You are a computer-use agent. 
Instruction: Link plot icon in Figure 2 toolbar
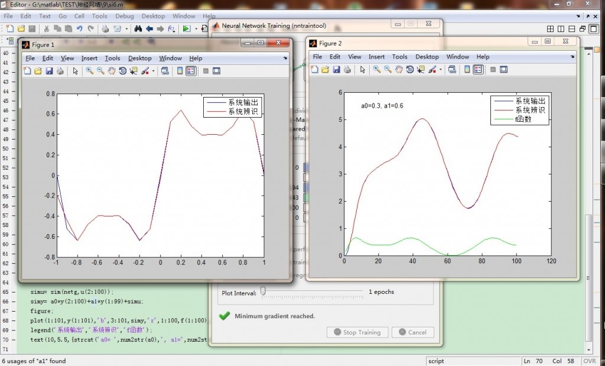pos(452,70)
